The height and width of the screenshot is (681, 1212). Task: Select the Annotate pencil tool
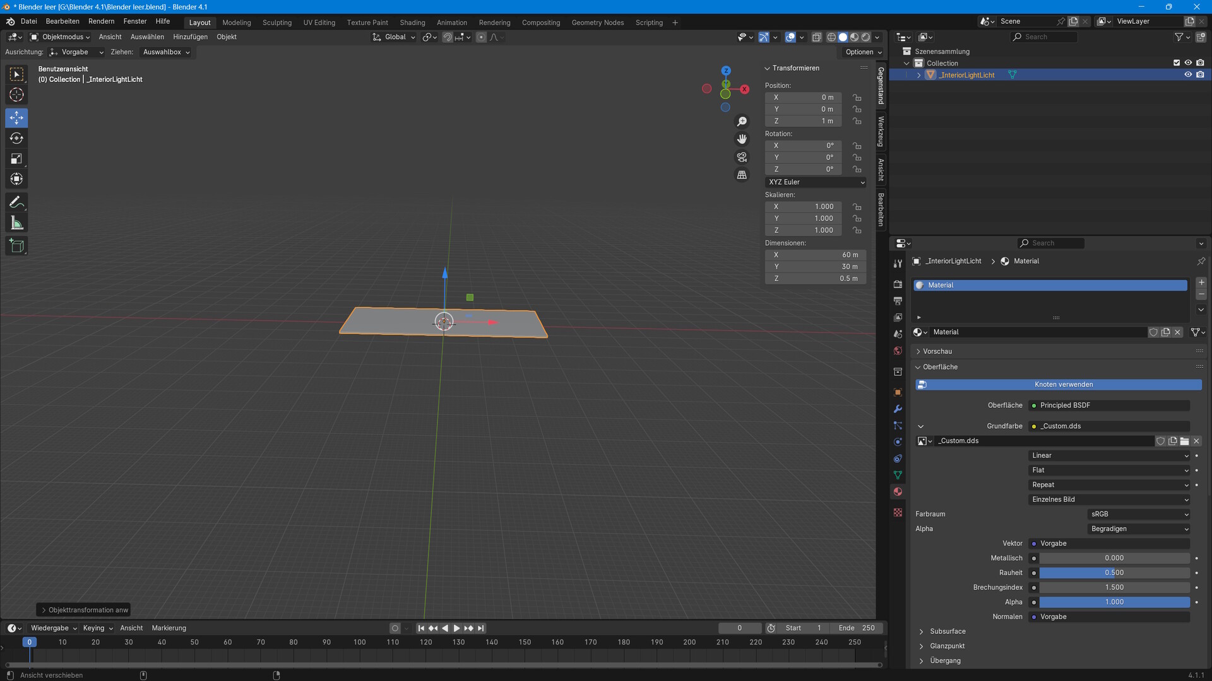coord(16,202)
